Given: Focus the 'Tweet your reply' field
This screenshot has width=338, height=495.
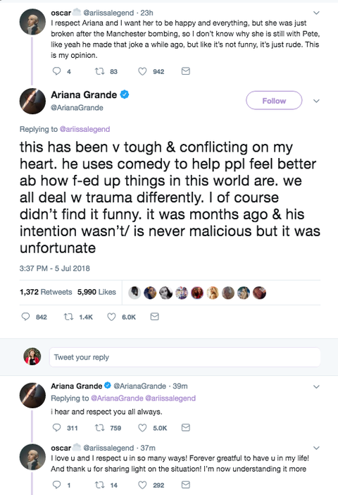Looking at the screenshot, I should 184,357.
